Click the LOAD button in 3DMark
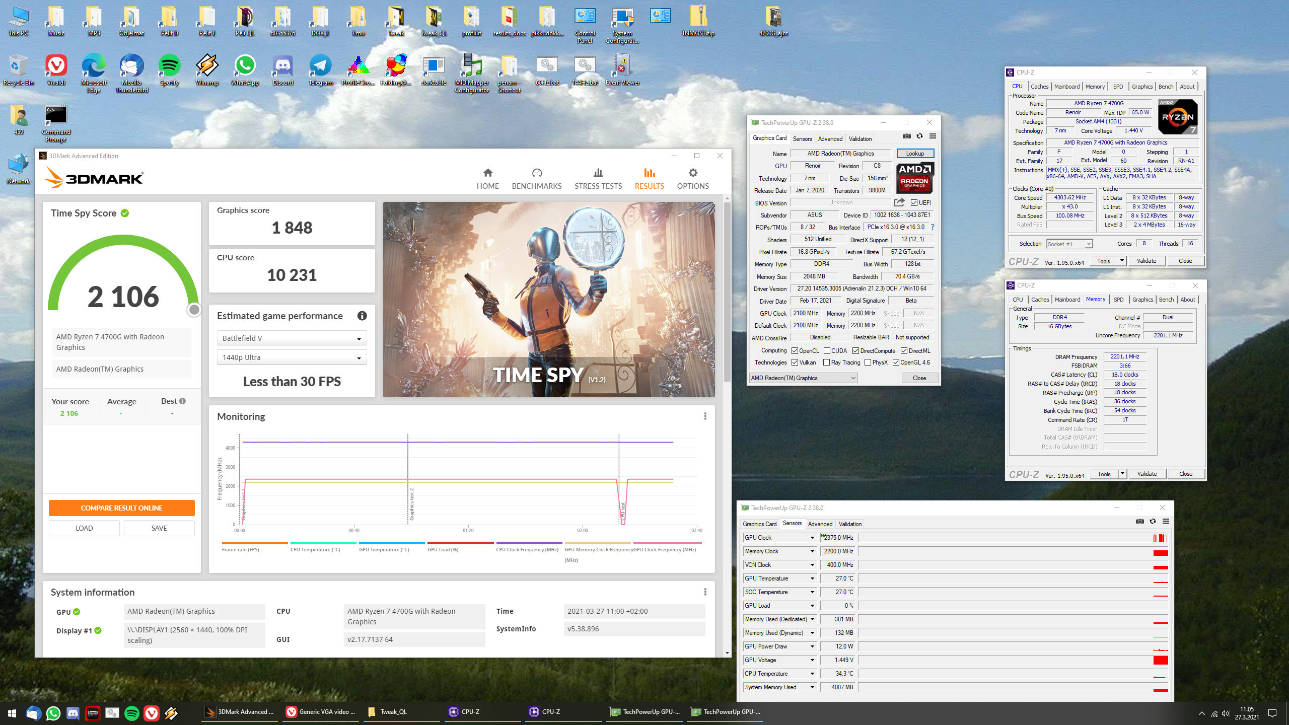The width and height of the screenshot is (1289, 725). pyautogui.click(x=84, y=528)
